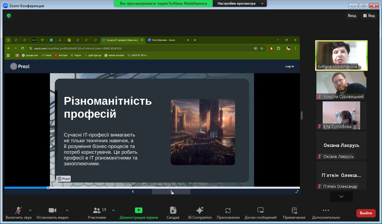
Task: Click the panel divider resize handle
Action: (x=301, y=115)
